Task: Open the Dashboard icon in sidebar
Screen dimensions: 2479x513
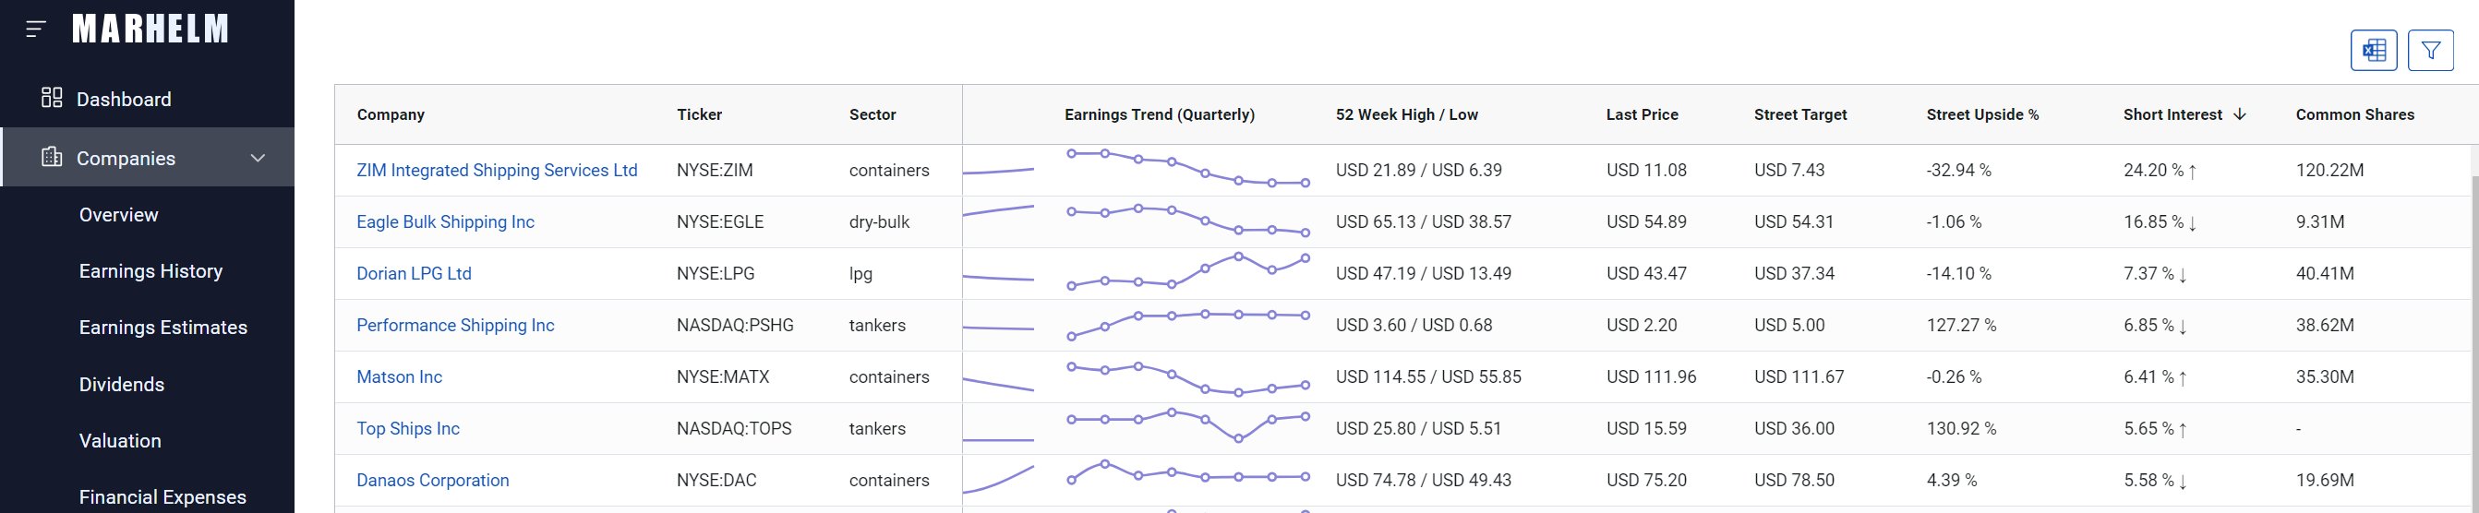Action: [52, 98]
